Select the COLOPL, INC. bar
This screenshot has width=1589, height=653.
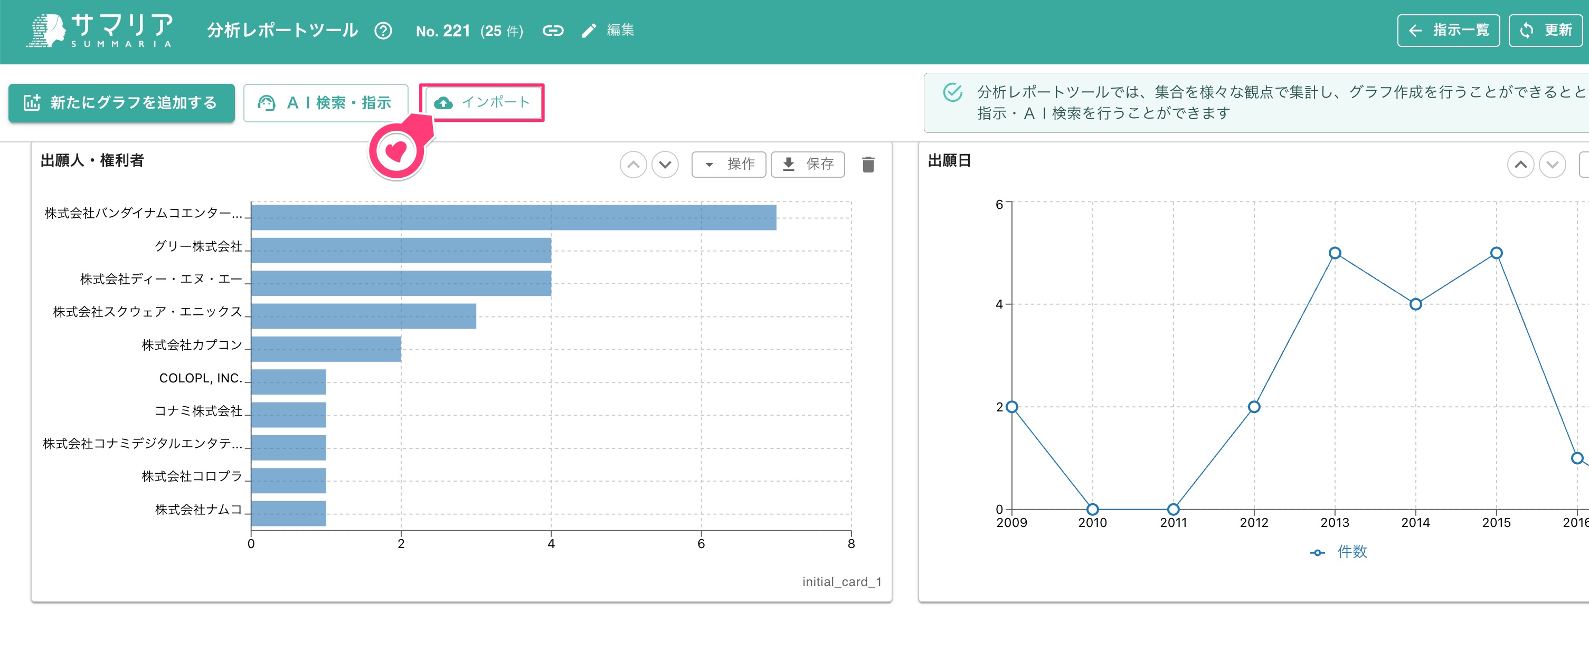point(289,382)
